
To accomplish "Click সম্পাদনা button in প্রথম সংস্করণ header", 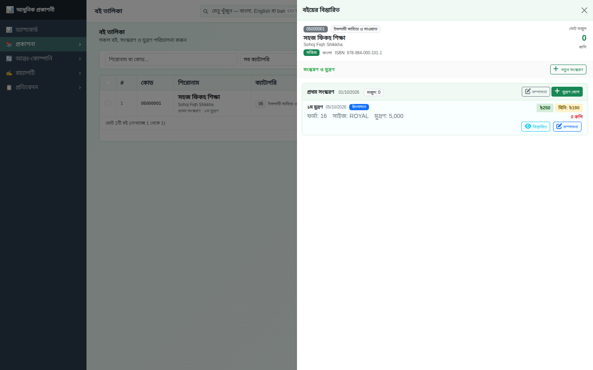I will (536, 92).
